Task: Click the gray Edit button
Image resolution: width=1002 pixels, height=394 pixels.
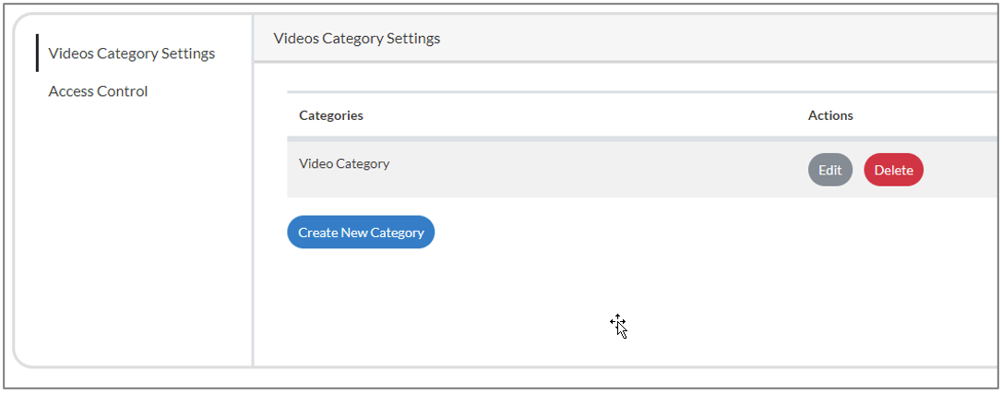Action: [x=829, y=170]
